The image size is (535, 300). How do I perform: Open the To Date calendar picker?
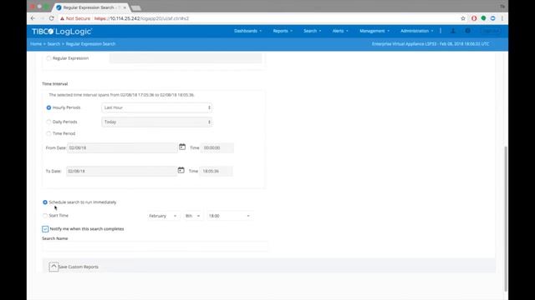pos(181,170)
